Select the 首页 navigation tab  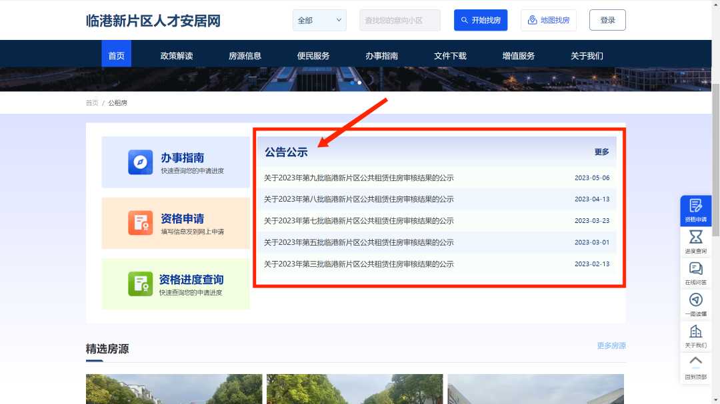[116, 54]
